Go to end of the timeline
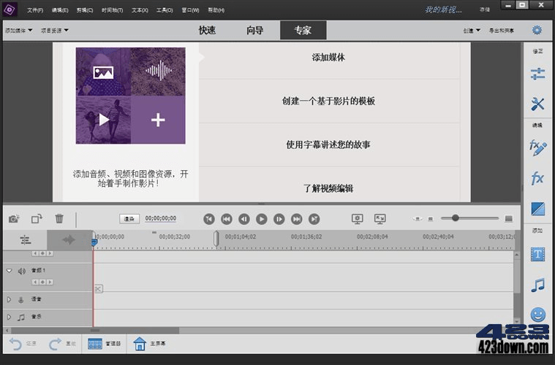555x365 pixels. (x=314, y=219)
